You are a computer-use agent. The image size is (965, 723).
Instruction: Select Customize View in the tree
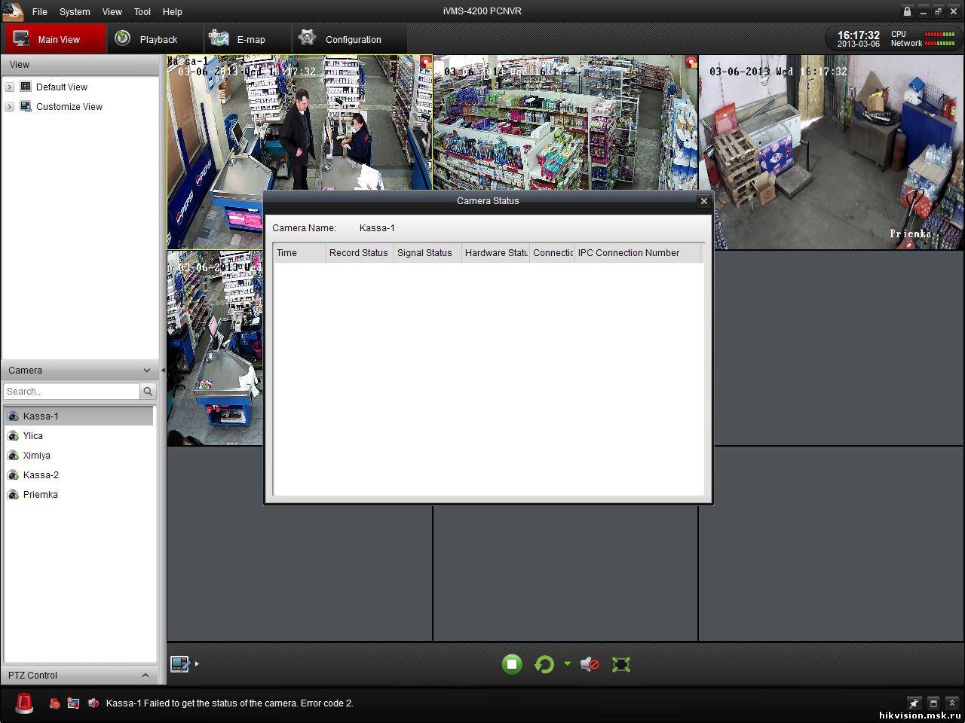[x=69, y=106]
